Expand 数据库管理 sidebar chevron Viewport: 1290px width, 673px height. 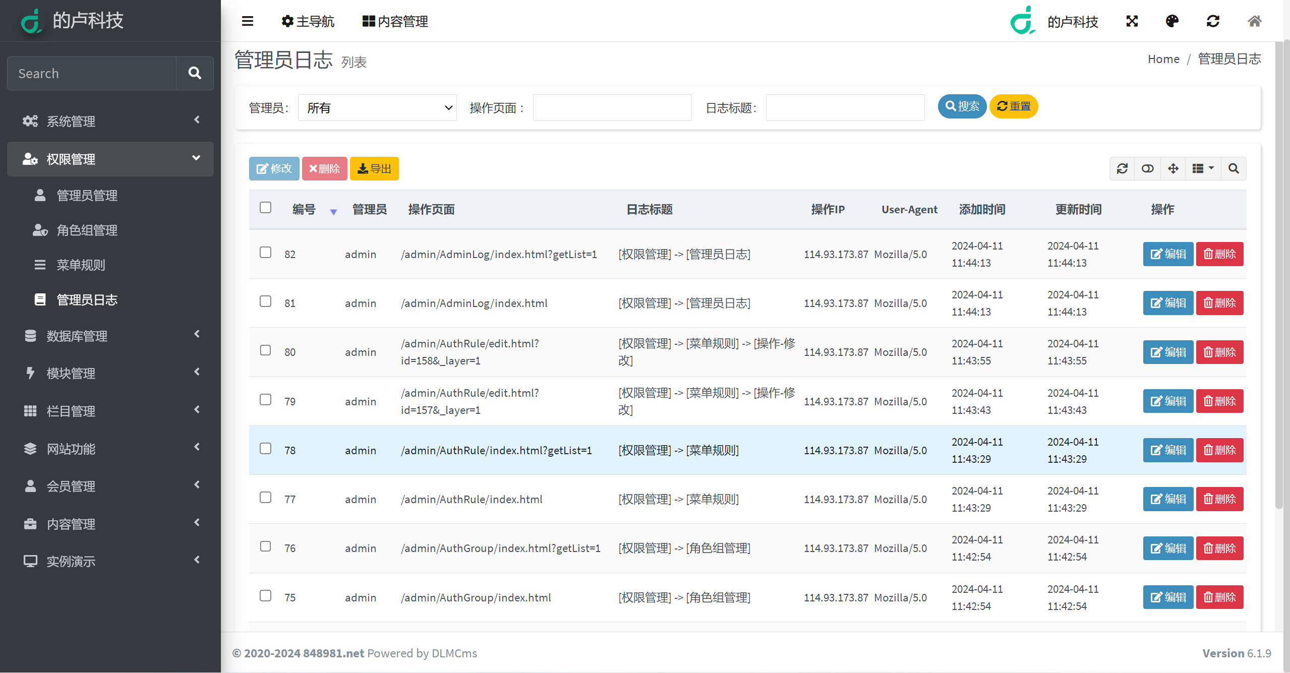(x=197, y=334)
